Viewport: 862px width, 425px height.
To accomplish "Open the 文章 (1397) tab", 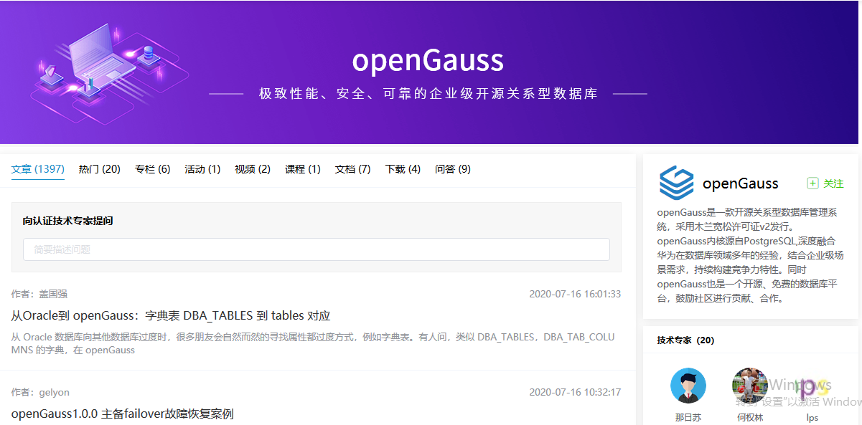I will (38, 169).
